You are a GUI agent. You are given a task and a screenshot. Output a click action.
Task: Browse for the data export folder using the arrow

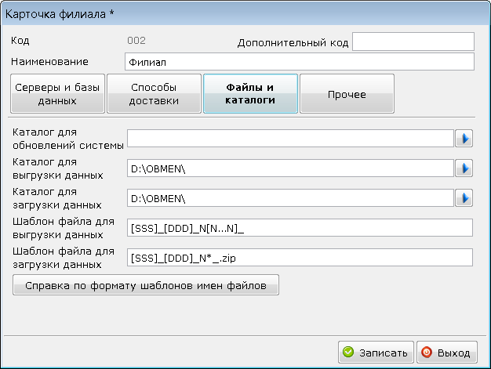[464, 168]
